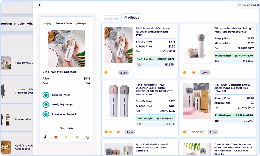Click ROI info icon on 184.58% card
This screenshot has width=260, height=156.
click(x=143, y=124)
